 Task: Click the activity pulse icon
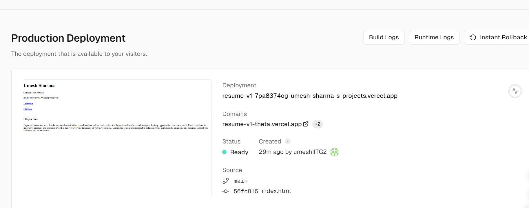tap(515, 91)
